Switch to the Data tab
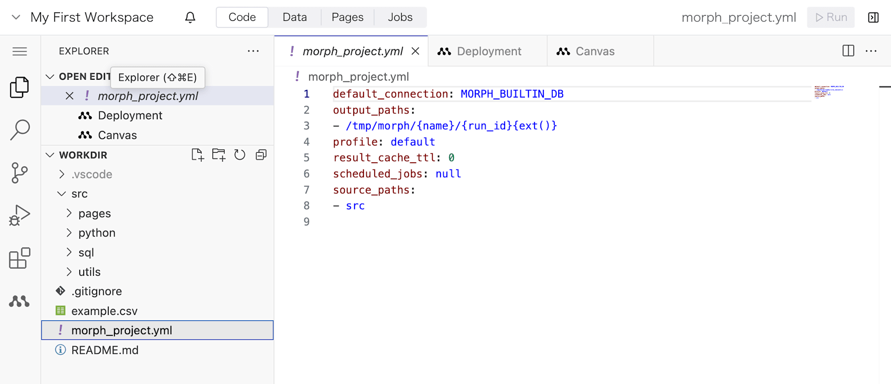 294,17
